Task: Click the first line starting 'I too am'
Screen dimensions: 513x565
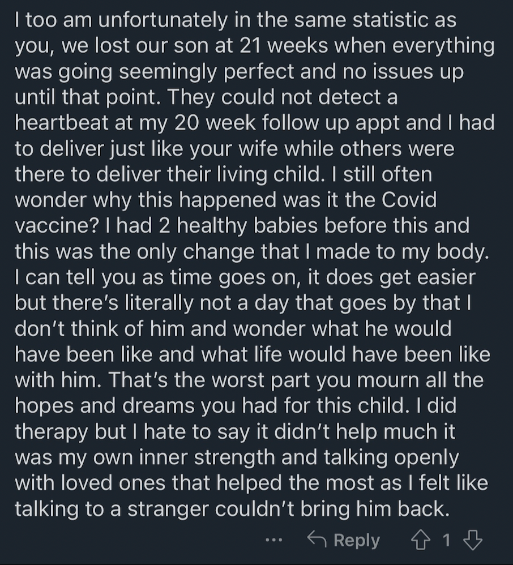Action: coord(236,20)
